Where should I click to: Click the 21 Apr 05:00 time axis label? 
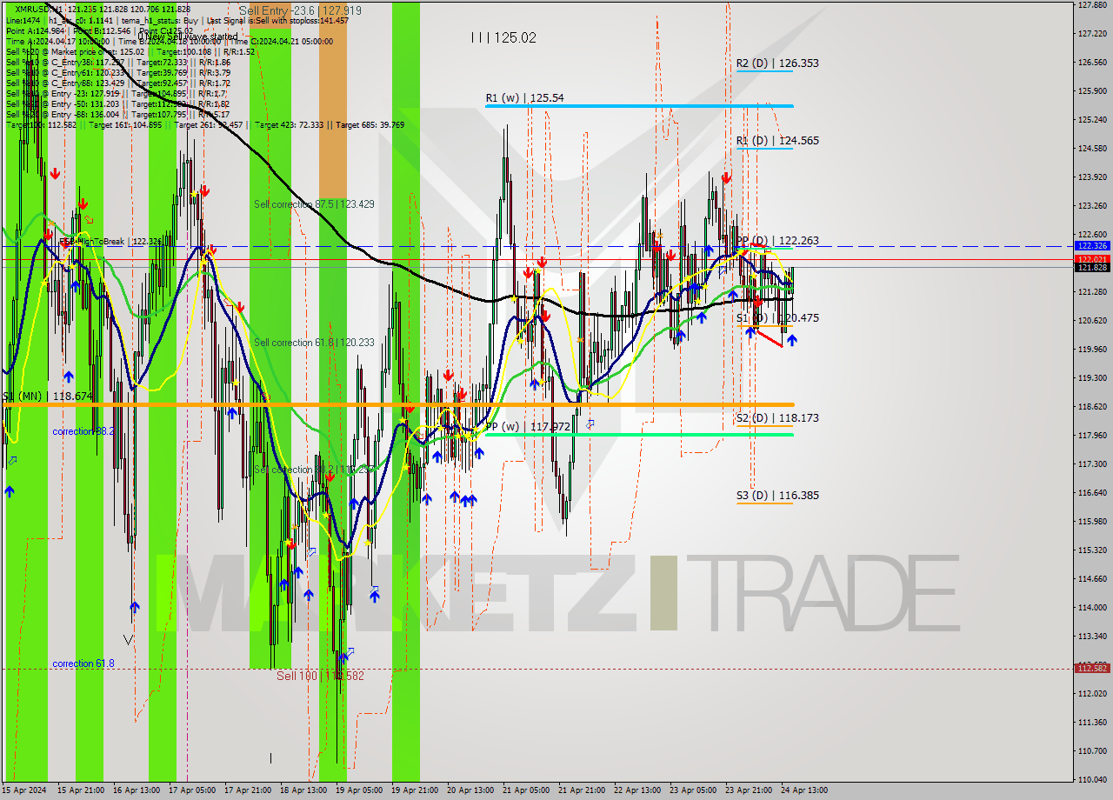point(526,790)
